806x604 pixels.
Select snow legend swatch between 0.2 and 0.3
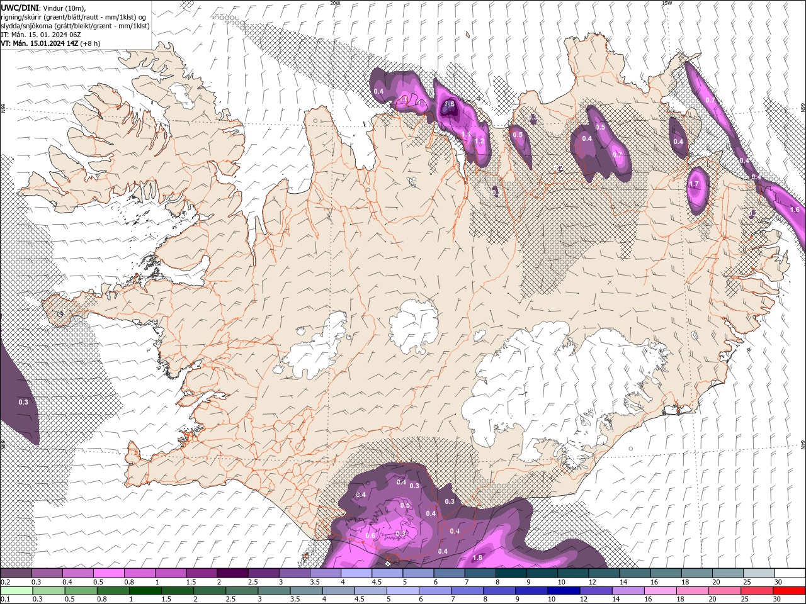[x=16, y=573]
